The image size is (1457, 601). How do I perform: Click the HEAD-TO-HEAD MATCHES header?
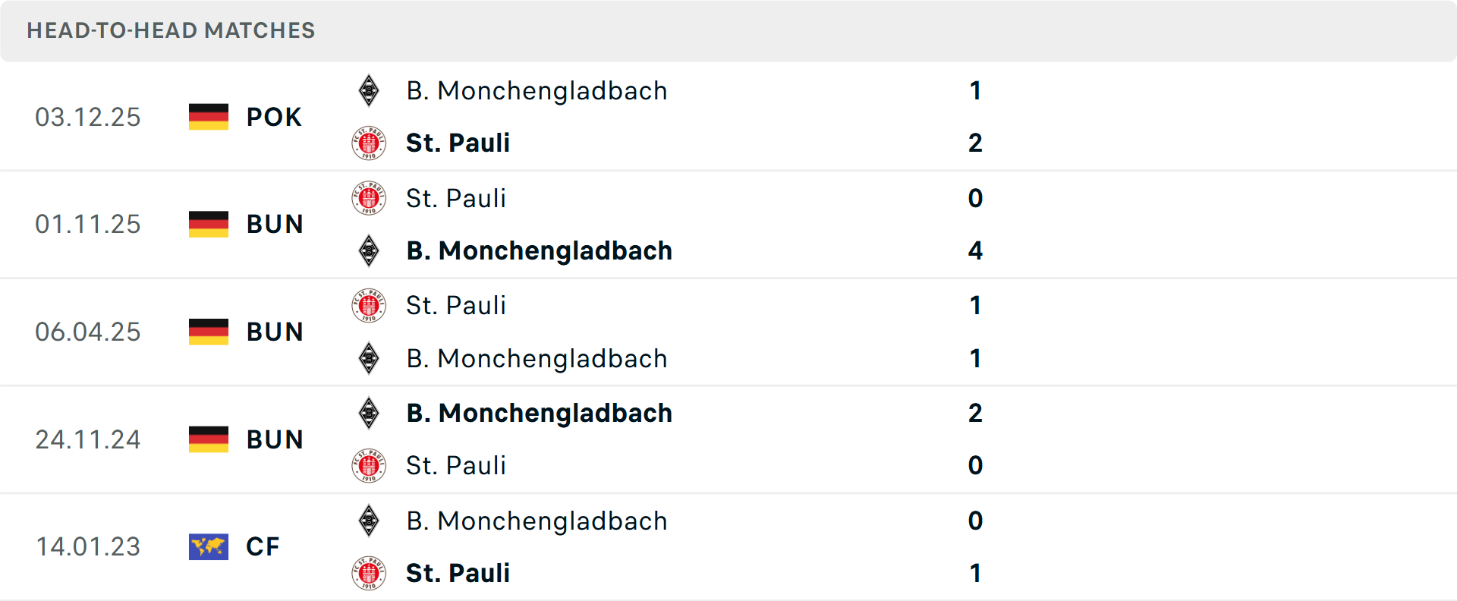171,30
